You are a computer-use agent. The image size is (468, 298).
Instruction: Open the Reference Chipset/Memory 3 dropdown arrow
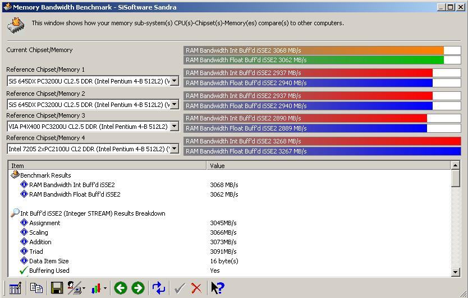(x=175, y=127)
